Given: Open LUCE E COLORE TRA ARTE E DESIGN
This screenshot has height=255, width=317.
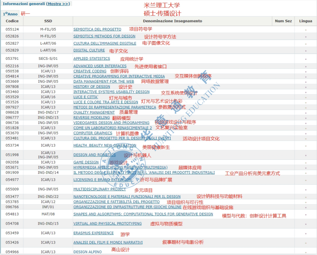Looking at the screenshot, I should click(106, 102).
